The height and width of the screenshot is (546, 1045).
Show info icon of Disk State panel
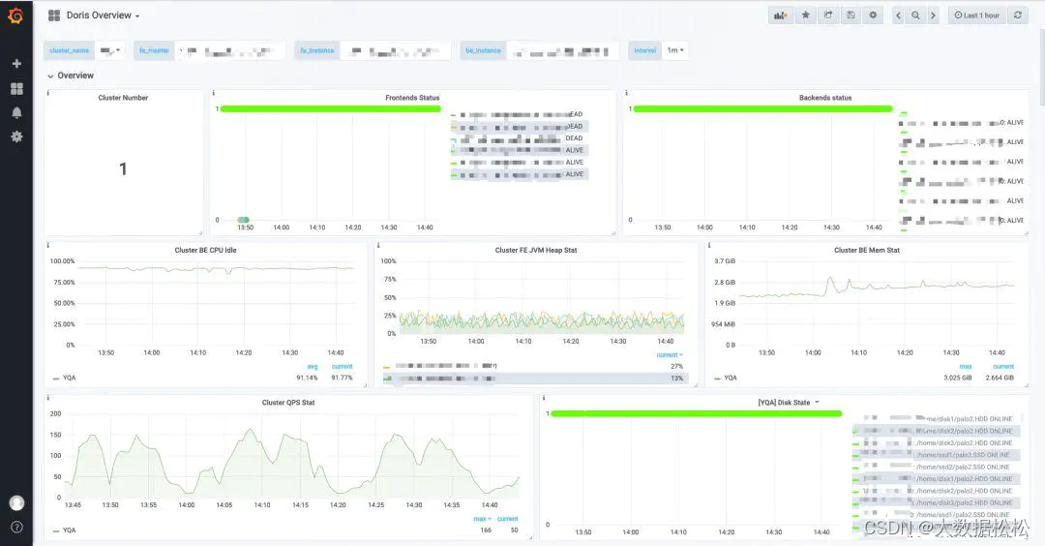[x=544, y=398]
